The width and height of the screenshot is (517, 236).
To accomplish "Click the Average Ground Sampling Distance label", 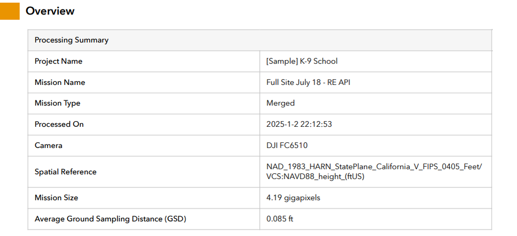I will tap(110, 219).
